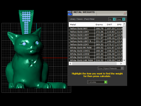Click the Metal Weights flask icon
Viewport: 141px width, 106px height.
70,13
